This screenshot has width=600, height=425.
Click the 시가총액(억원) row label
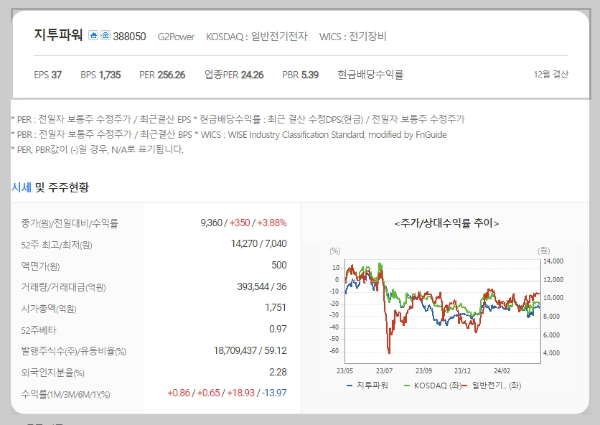(49, 309)
